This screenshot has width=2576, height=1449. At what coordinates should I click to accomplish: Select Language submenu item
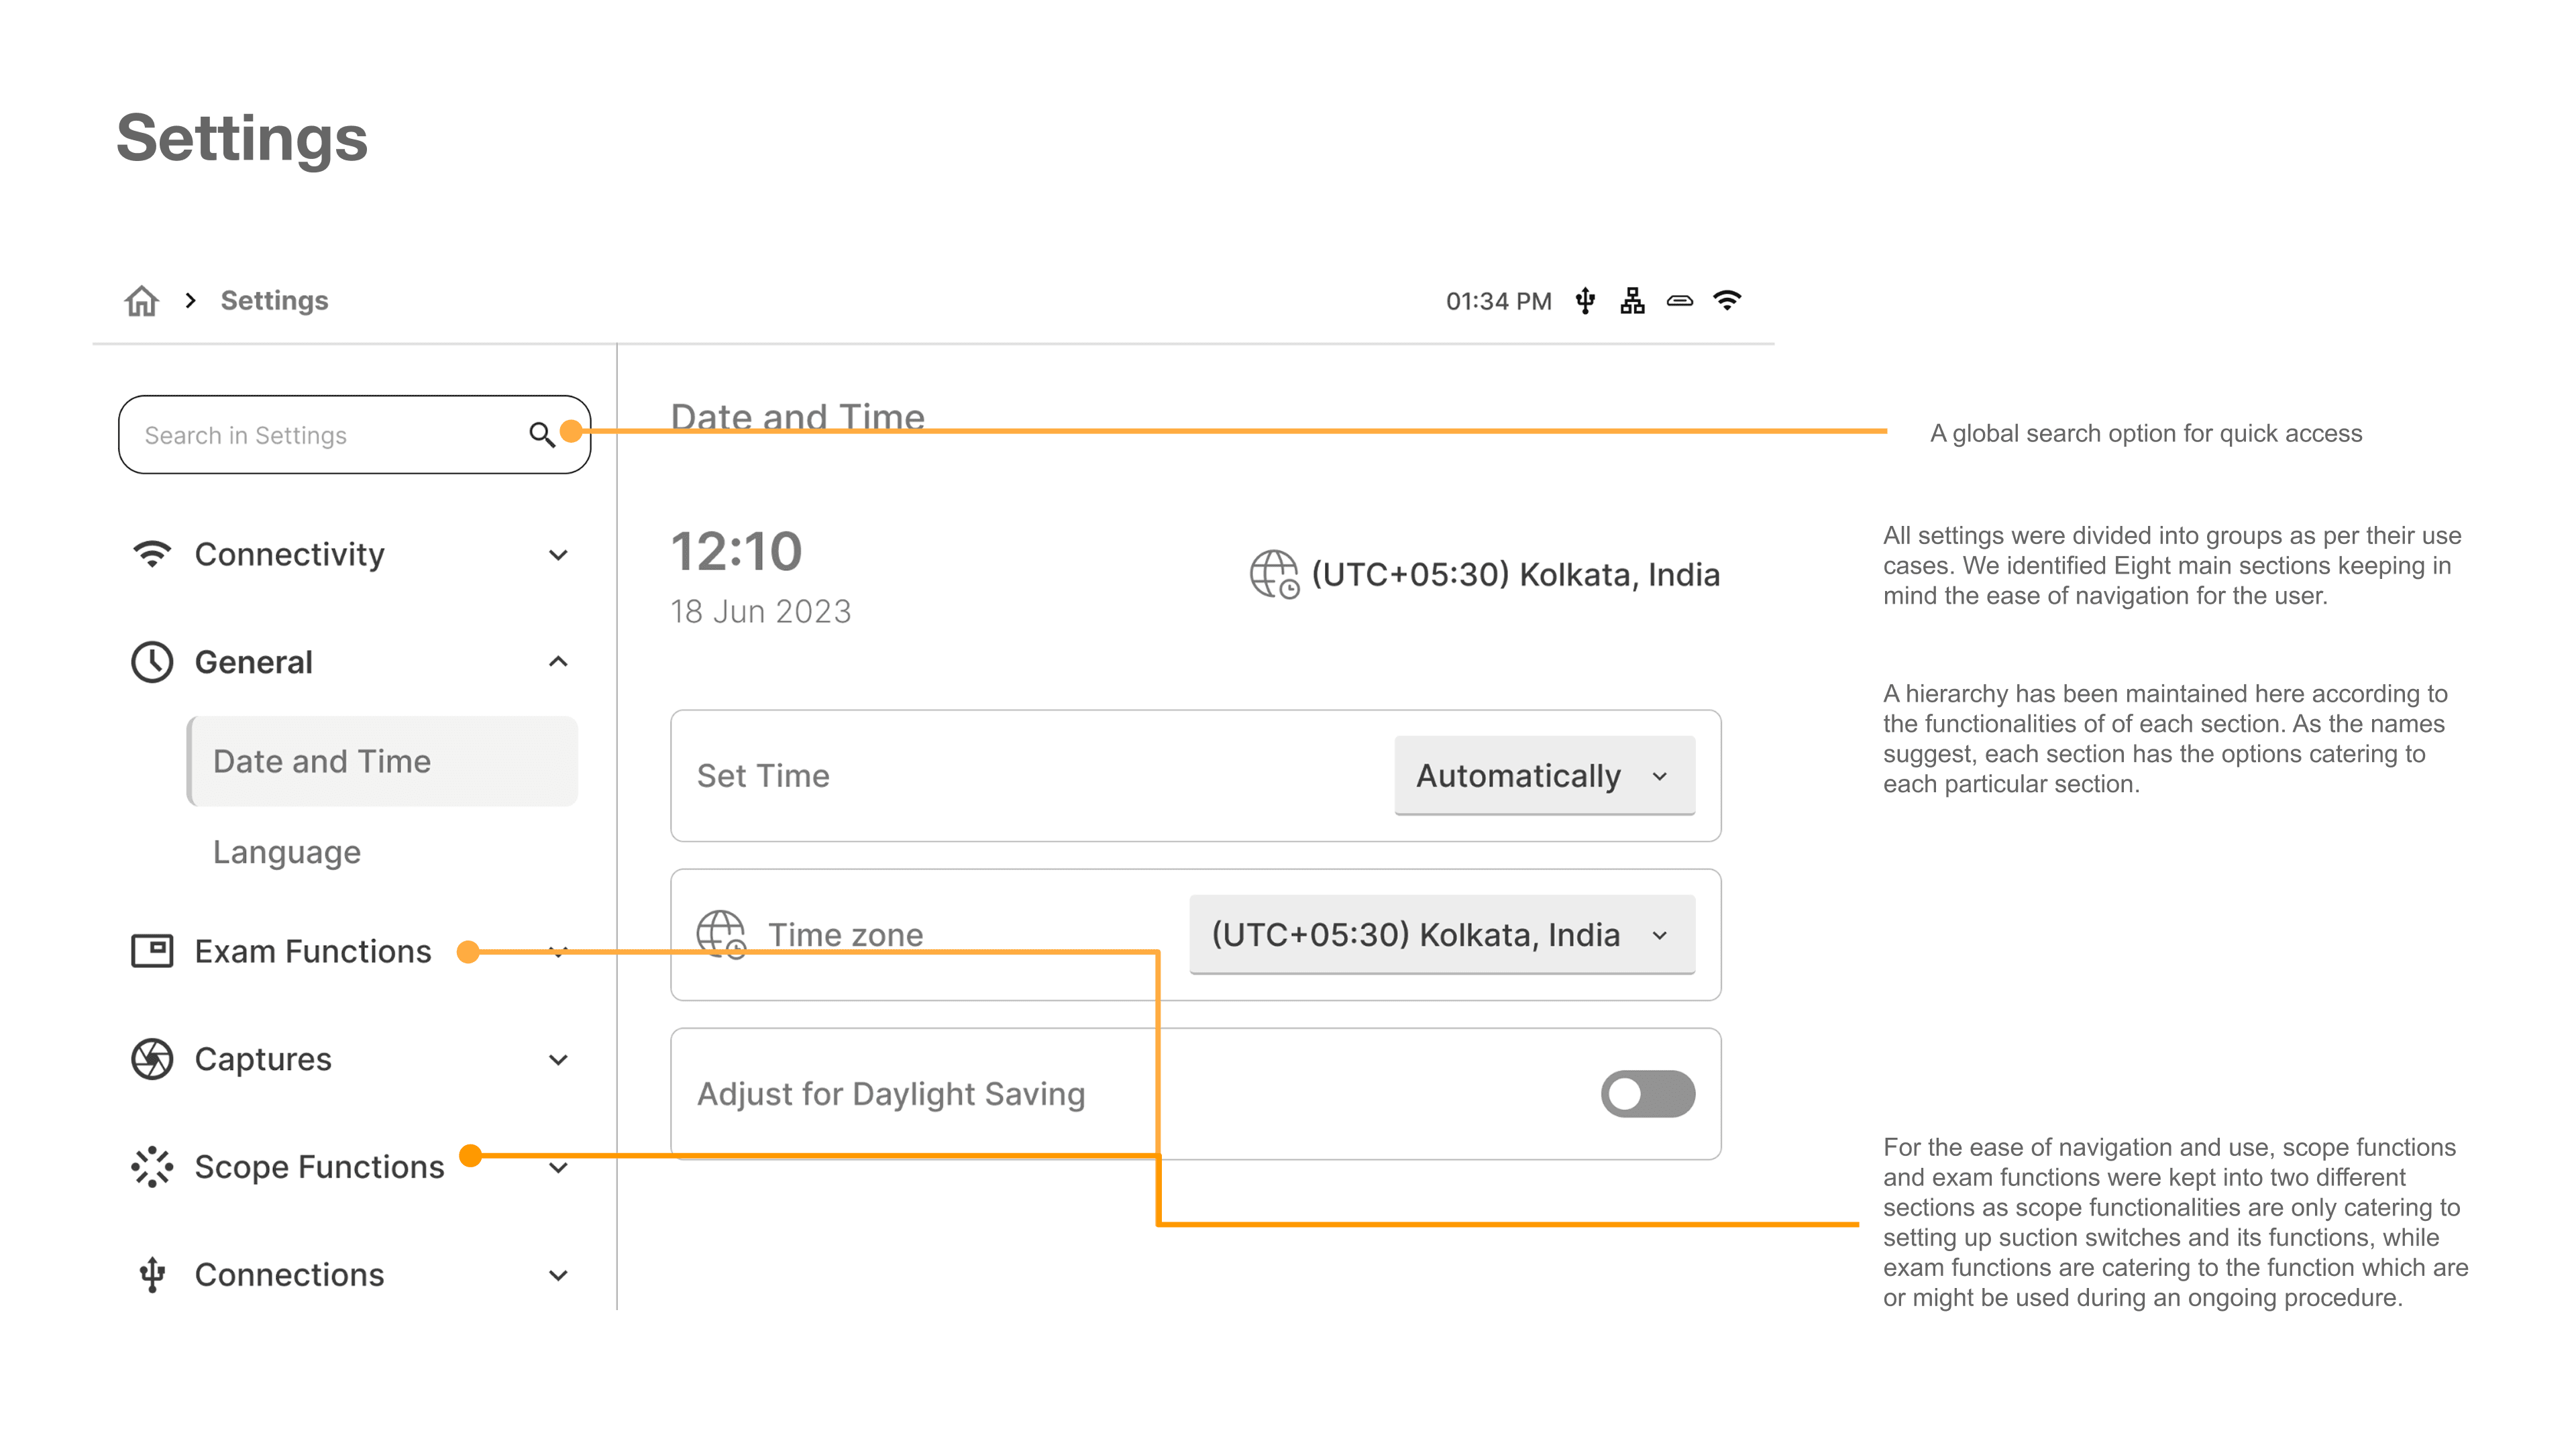click(287, 852)
